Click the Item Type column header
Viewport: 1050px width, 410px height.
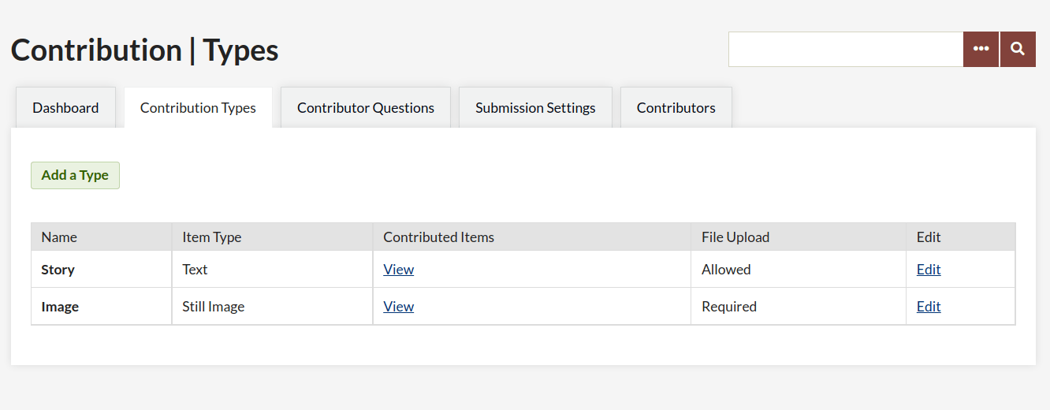(211, 237)
